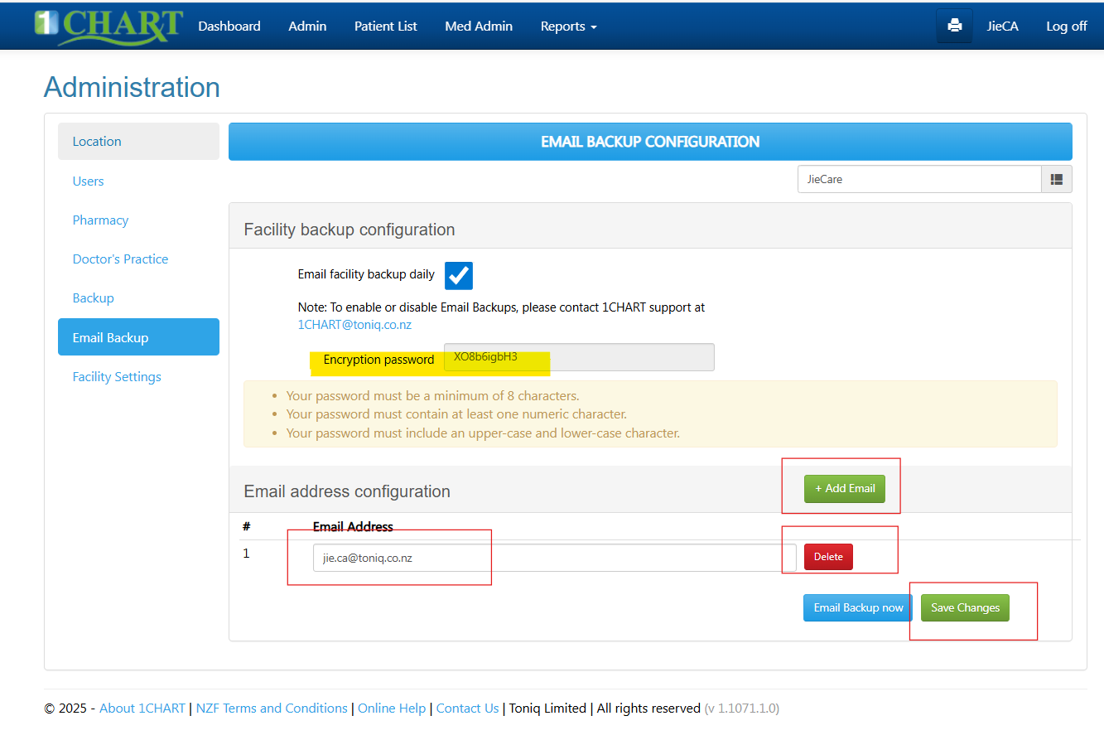
Task: Click Save Changes button
Action: pos(965,607)
